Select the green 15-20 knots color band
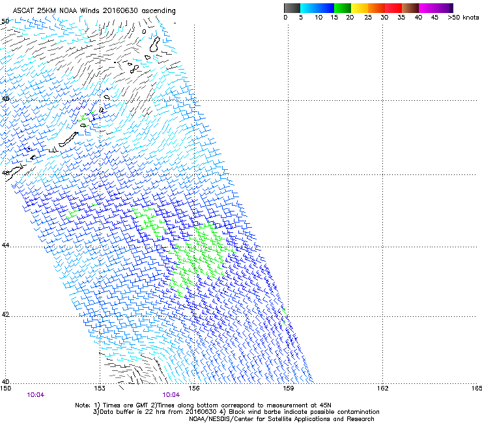 (x=343, y=8)
